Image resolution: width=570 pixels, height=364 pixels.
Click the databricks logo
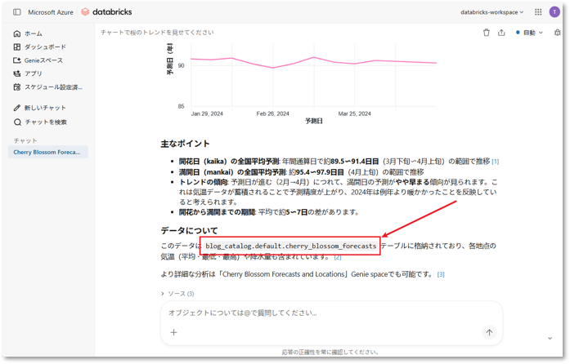[x=106, y=12]
